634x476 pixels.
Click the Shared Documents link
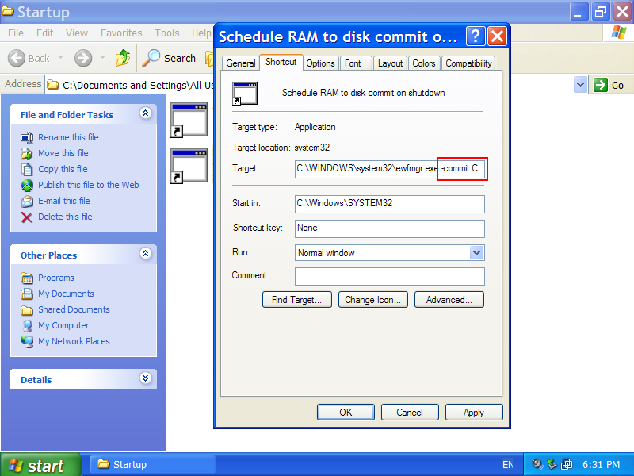pos(74,309)
